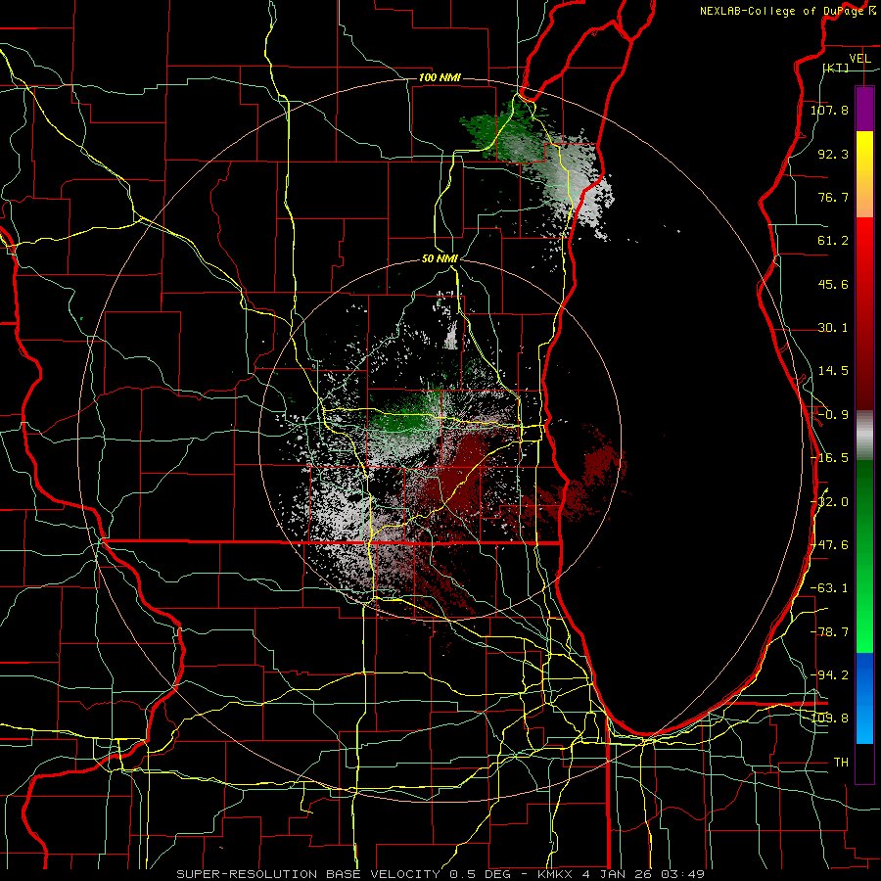Select the -47.6 velocity scale value
This screenshot has height=881, width=881.
click(x=829, y=545)
